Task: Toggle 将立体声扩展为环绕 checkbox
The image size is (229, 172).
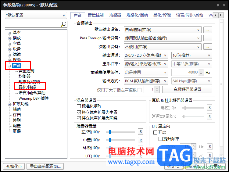Action: coord(79,118)
